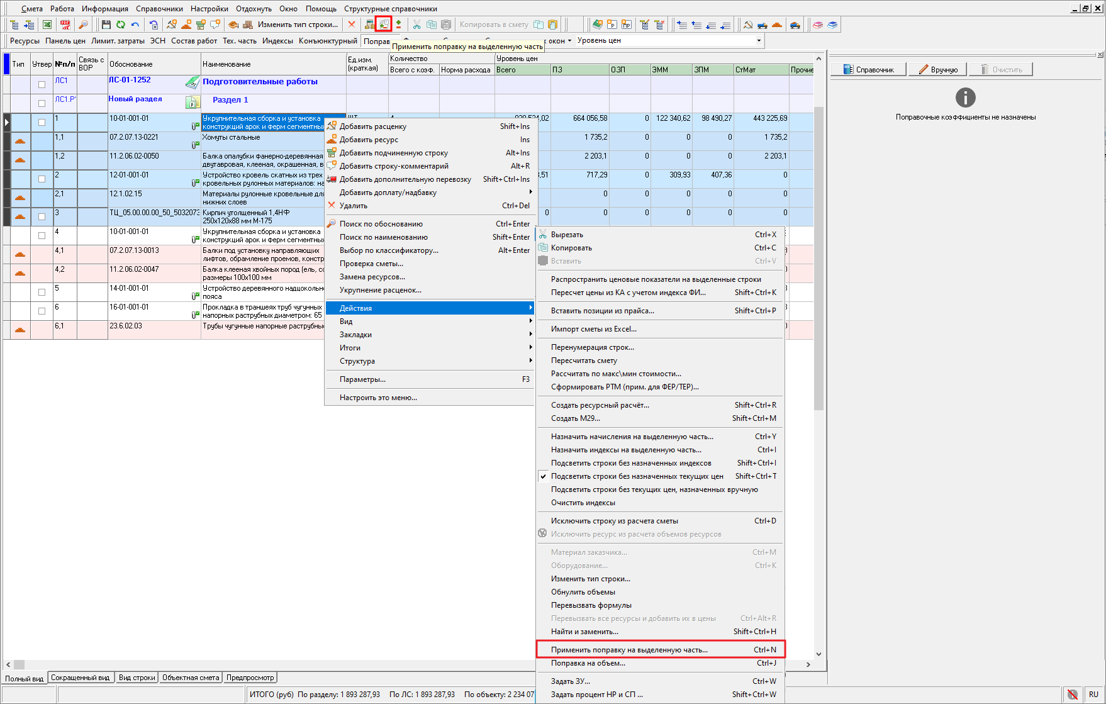Image resolution: width=1106 pixels, height=704 pixels.
Task: Click the Обоснование column header
Action: coord(154,64)
